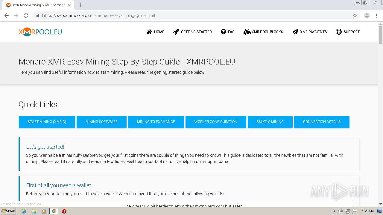This screenshot has height=215, width=383.
Task: Open media player taskbar icon
Action: (x=44, y=211)
